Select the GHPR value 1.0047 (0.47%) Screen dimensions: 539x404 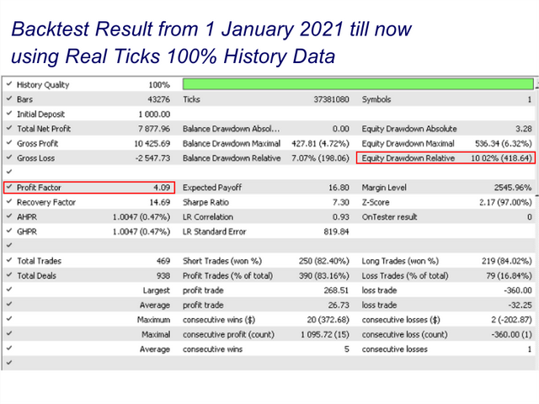[x=141, y=232]
